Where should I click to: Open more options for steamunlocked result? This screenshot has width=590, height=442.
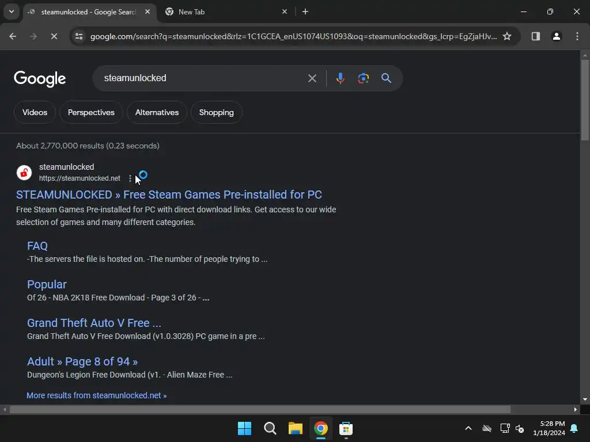pos(130,178)
